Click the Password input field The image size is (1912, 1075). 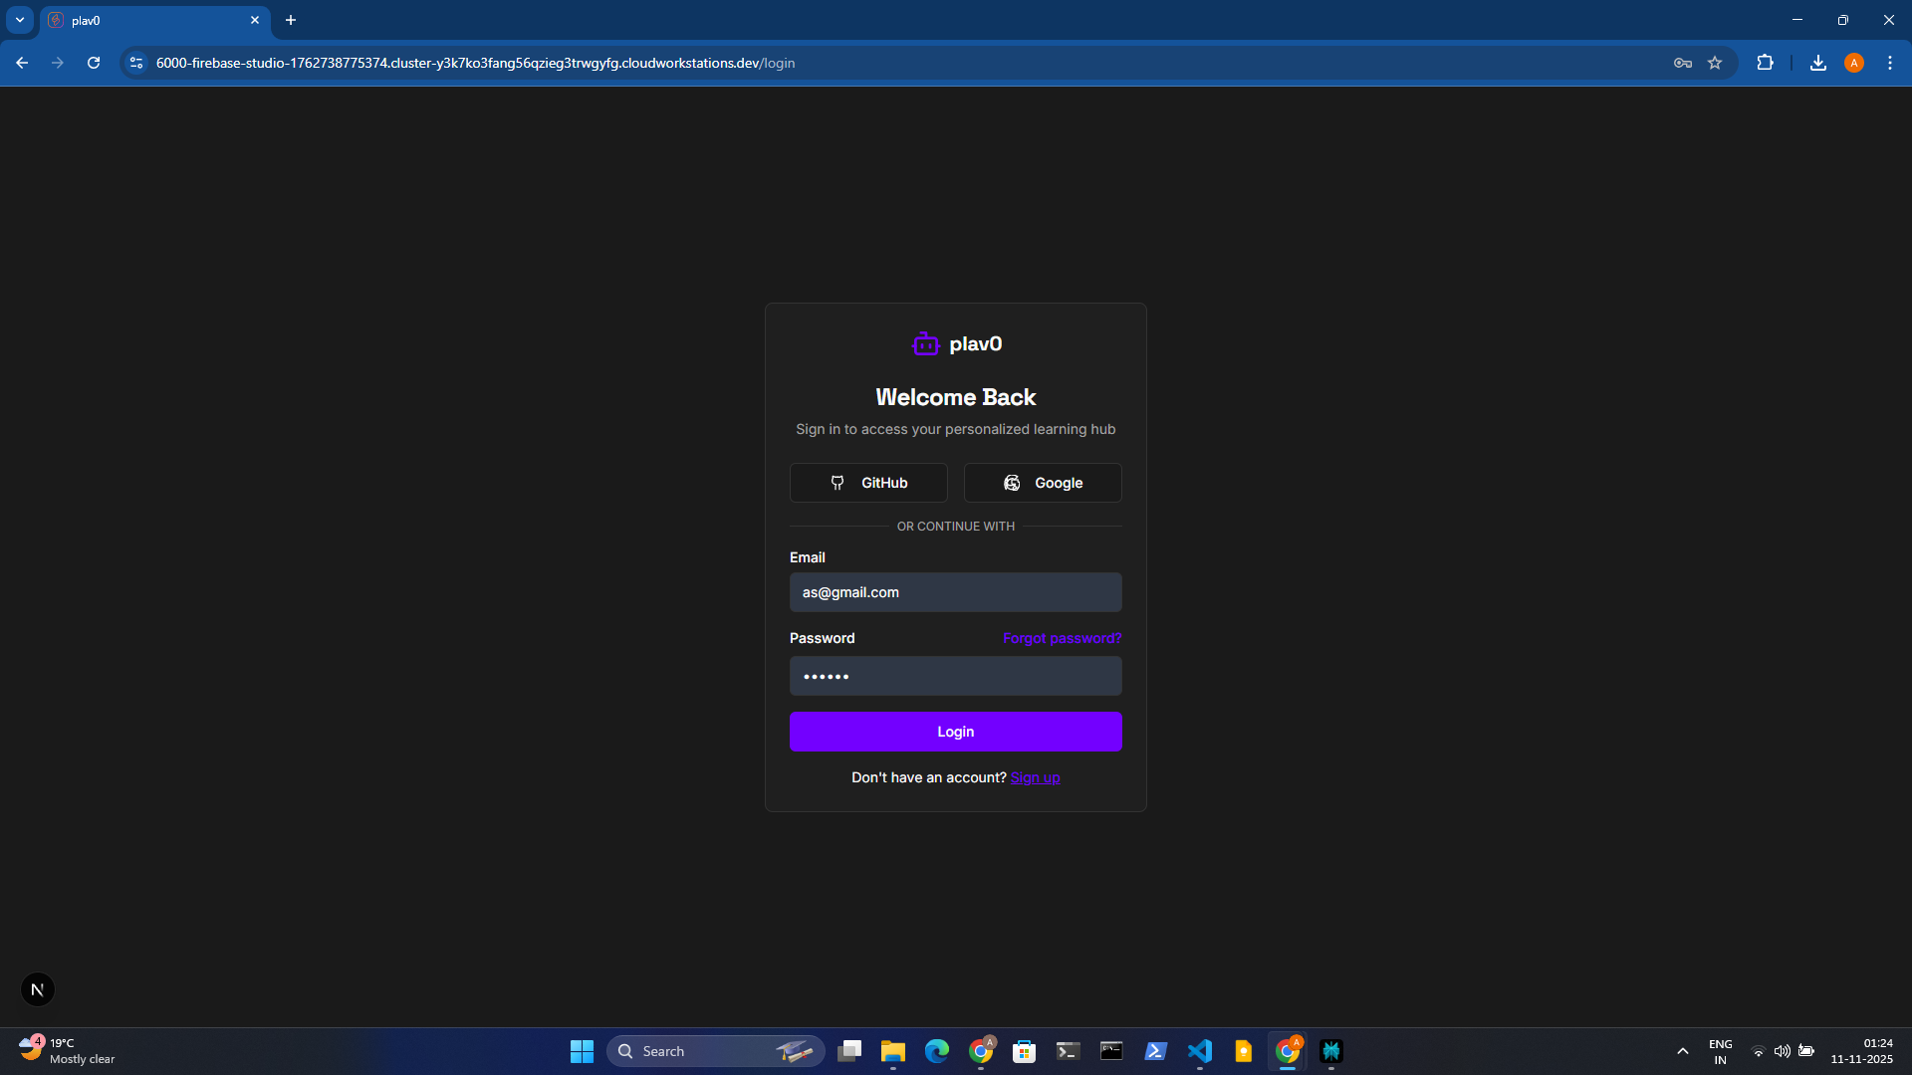955,676
